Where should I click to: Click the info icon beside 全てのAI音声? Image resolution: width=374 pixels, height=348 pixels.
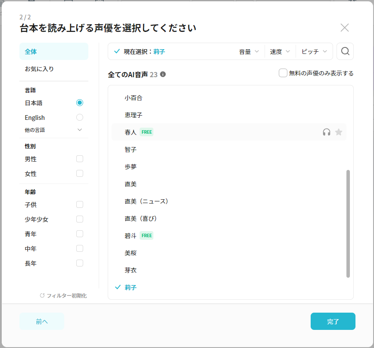[x=163, y=74]
